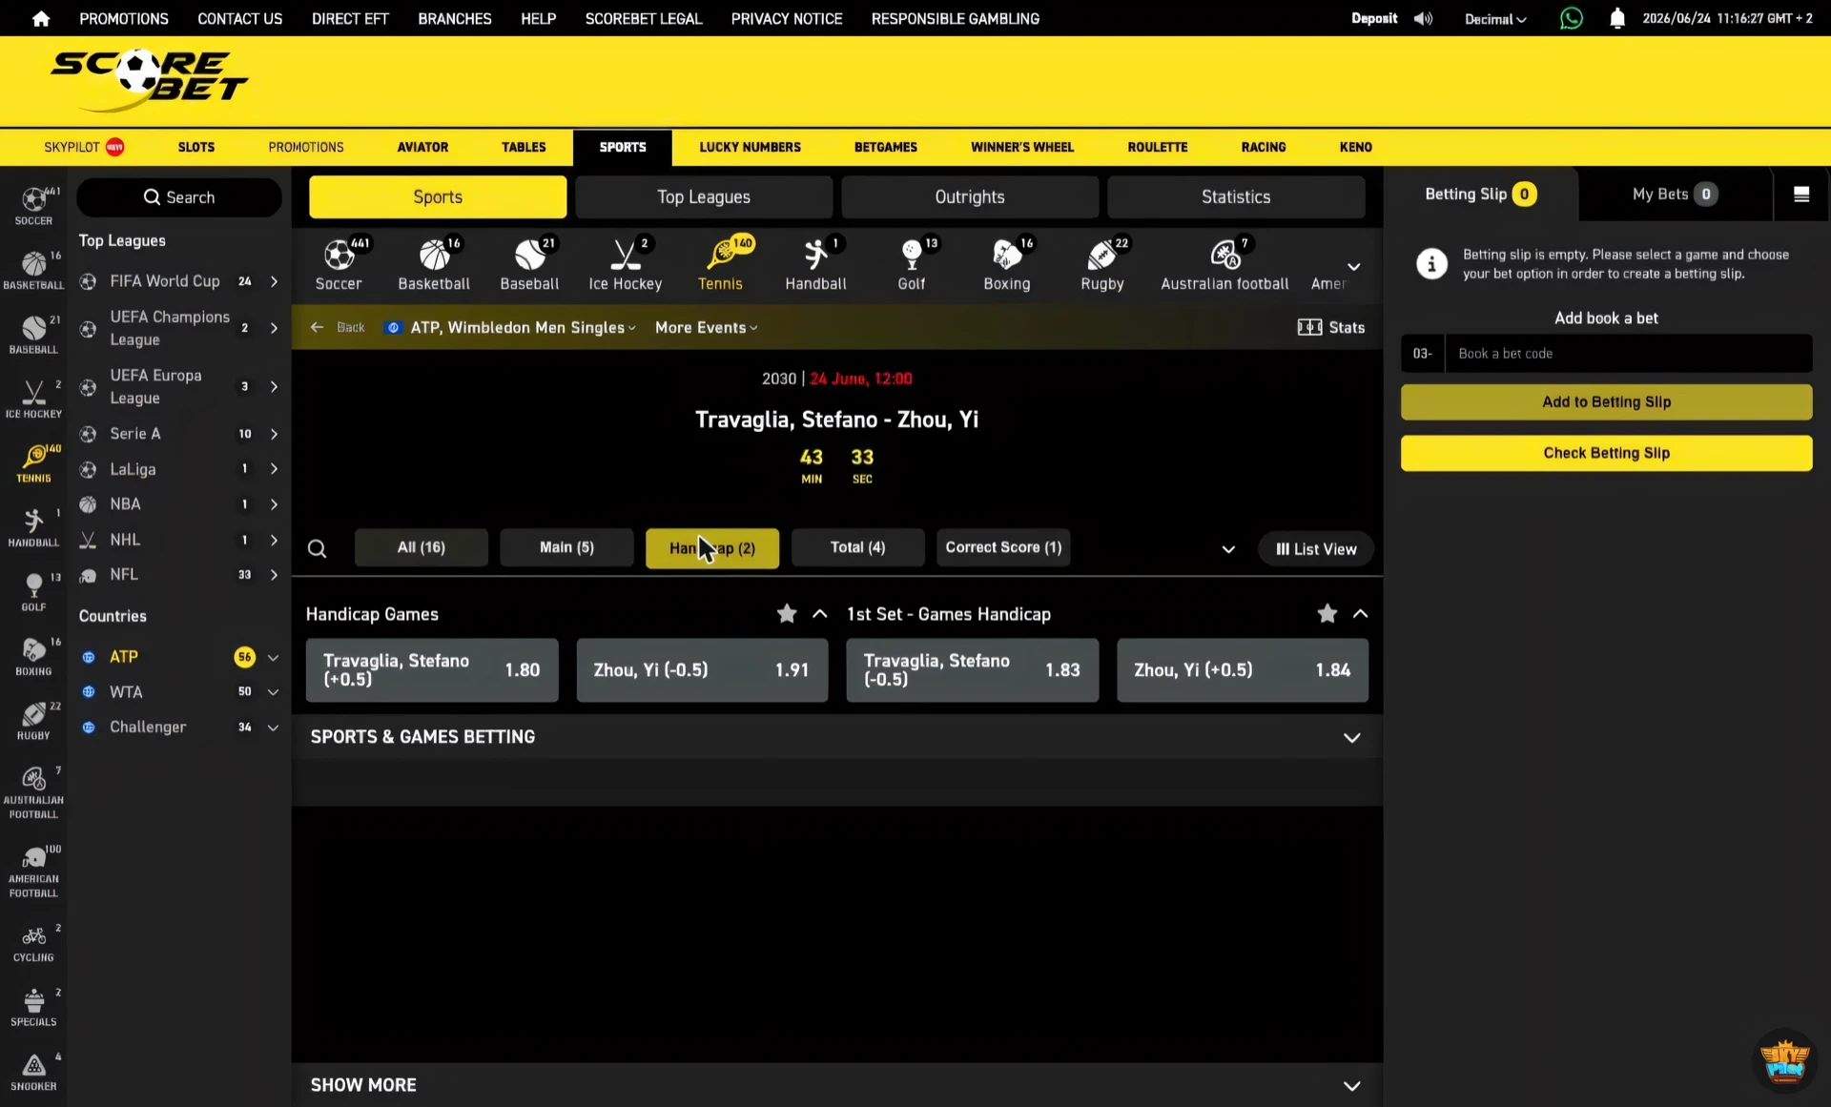Viewport: 1831px width, 1107px height.
Task: Select Soccer in the sports carousel
Action: [x=339, y=264]
